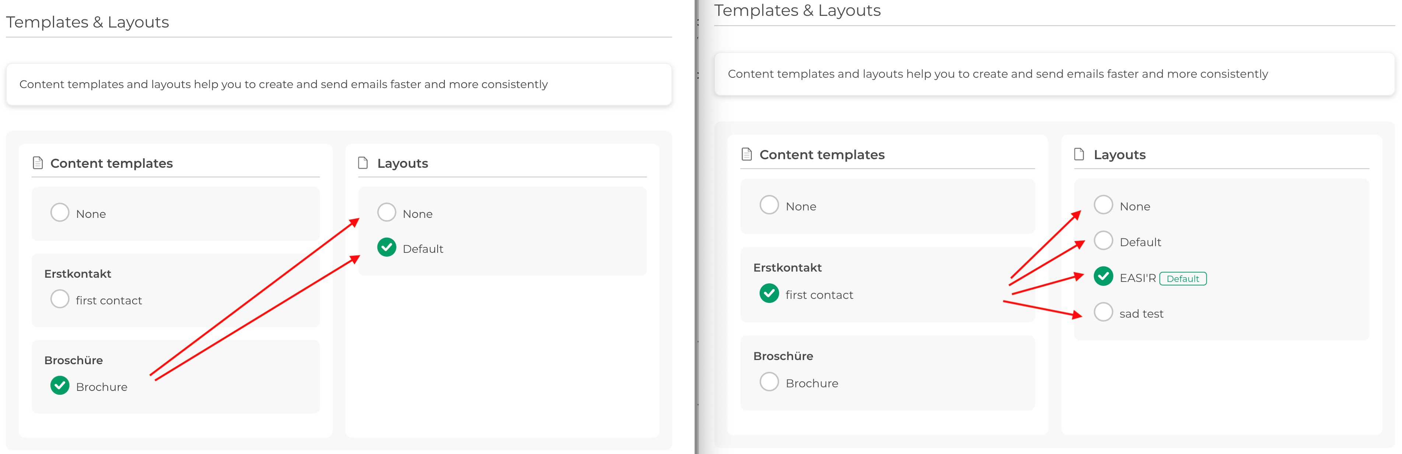This screenshot has height=454, width=1402.
Task: Select Brochure template in right panel
Action: (769, 382)
